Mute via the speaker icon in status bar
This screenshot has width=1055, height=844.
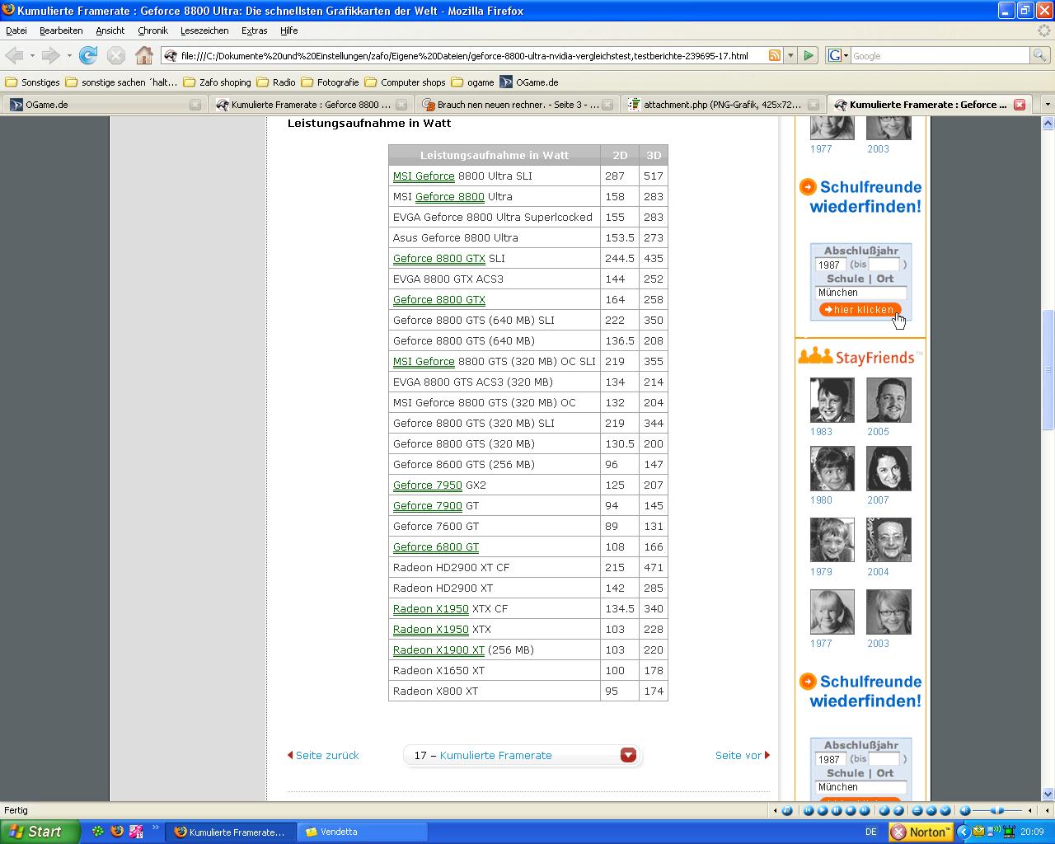tap(965, 810)
